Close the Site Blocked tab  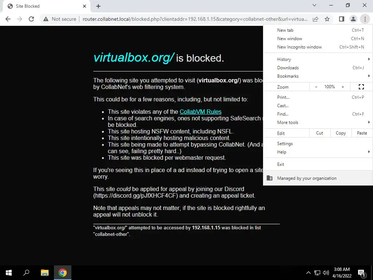coord(85,6)
